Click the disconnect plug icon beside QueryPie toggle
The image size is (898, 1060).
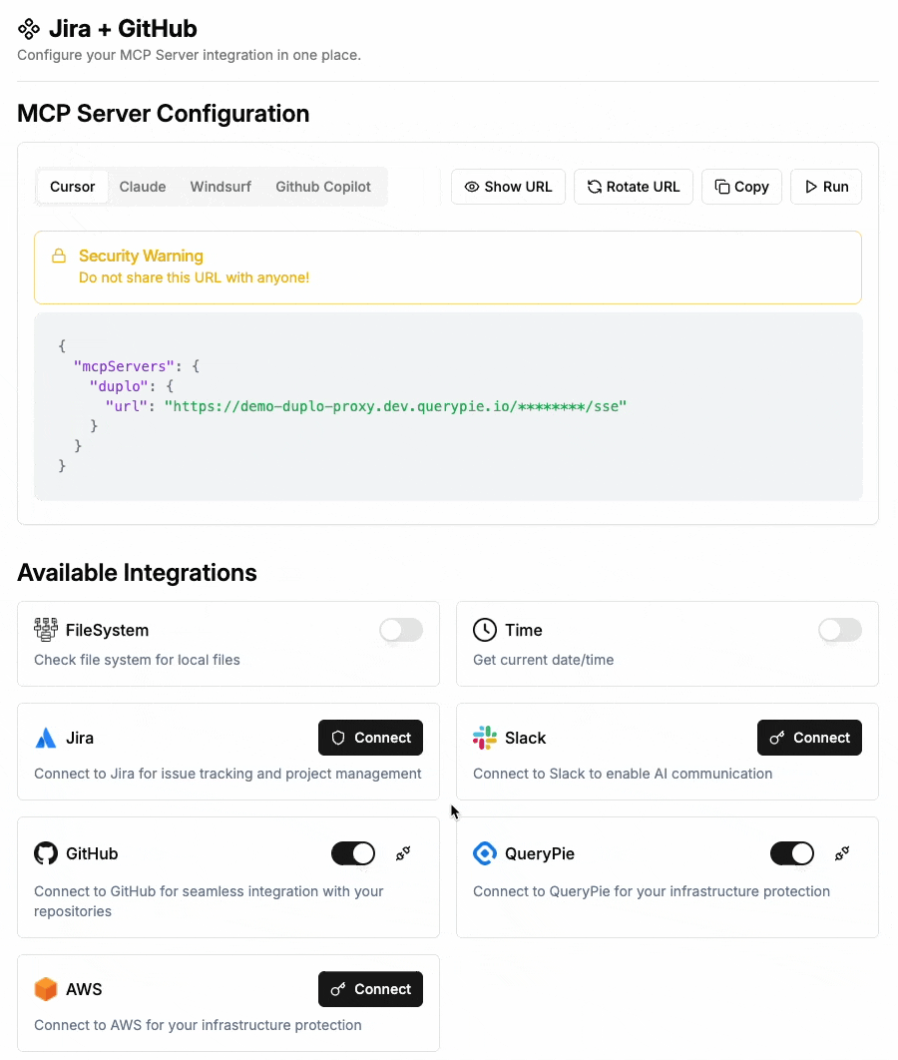click(842, 853)
